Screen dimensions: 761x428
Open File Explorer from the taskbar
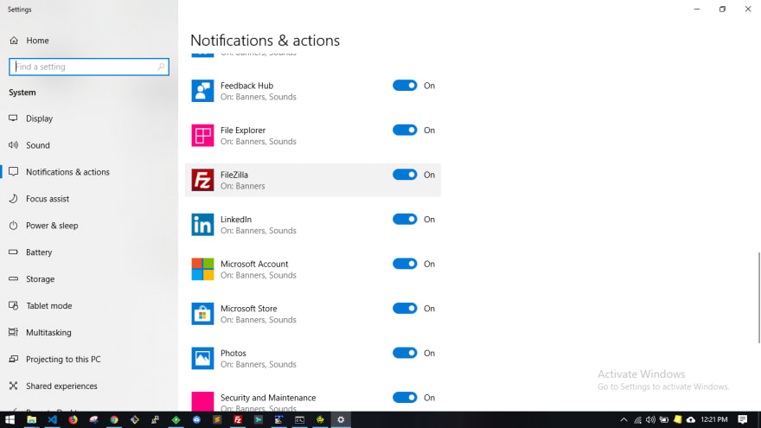pyautogui.click(x=31, y=419)
